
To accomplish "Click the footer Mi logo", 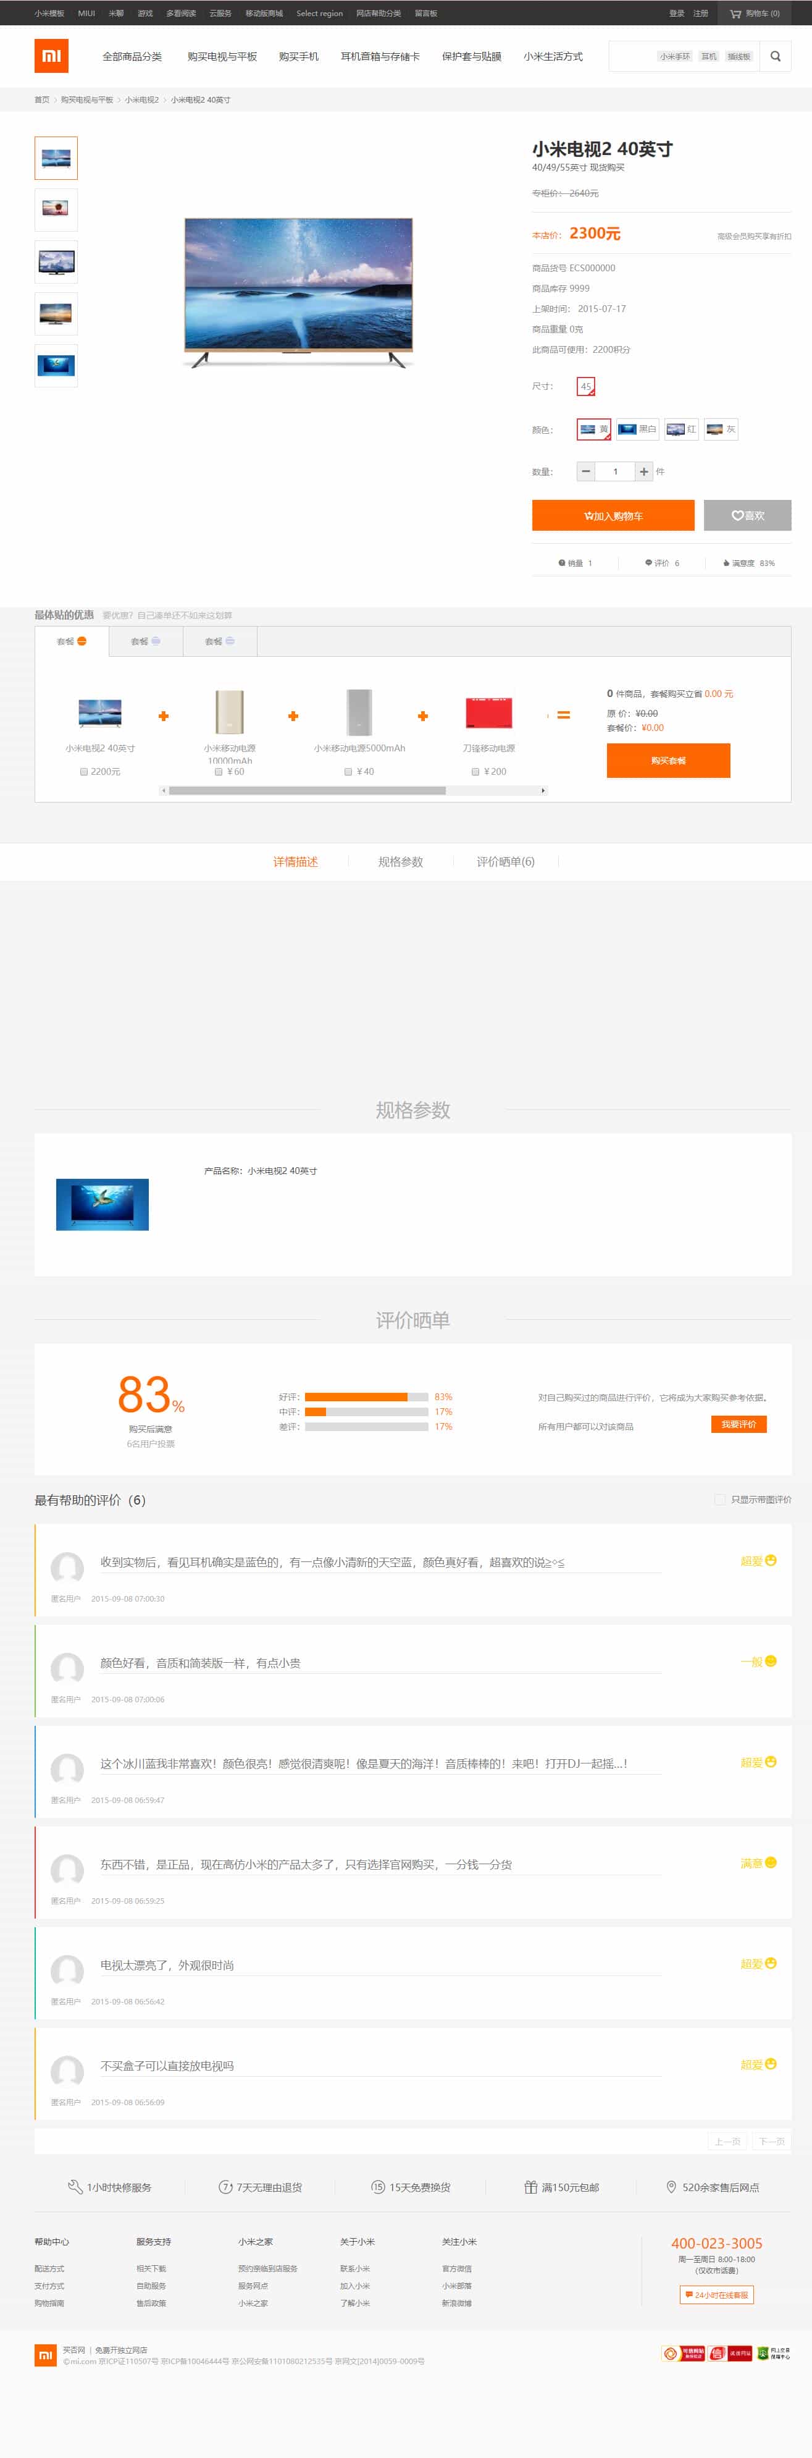I will point(45,2355).
